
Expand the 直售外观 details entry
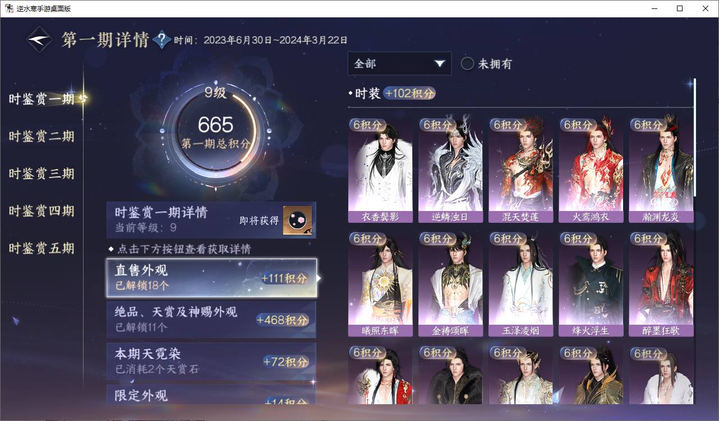click(x=211, y=278)
